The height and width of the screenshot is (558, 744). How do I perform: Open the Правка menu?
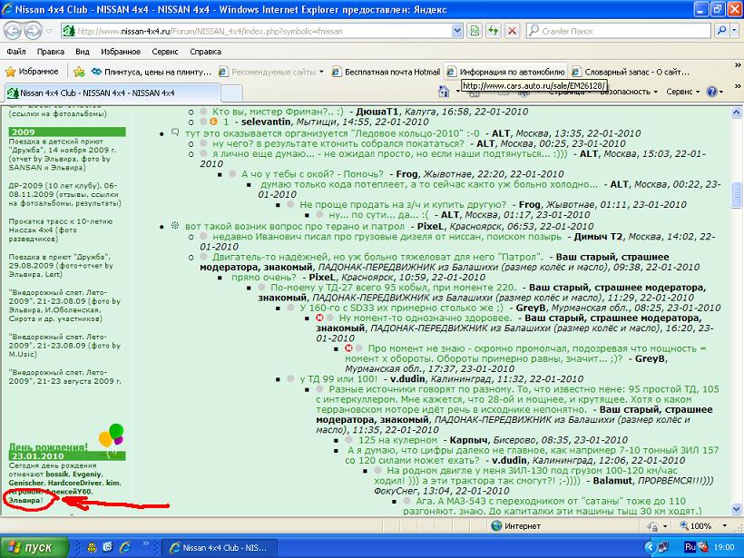[x=50, y=51]
